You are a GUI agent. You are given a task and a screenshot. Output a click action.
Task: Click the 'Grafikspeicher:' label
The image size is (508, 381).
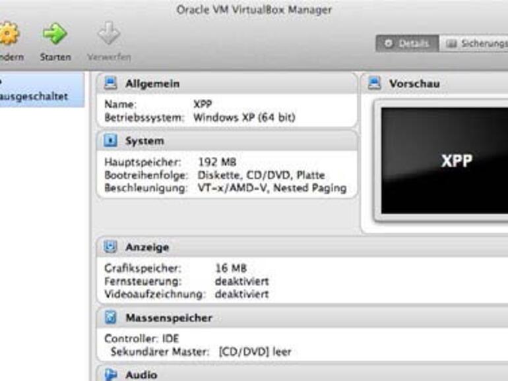(x=143, y=268)
